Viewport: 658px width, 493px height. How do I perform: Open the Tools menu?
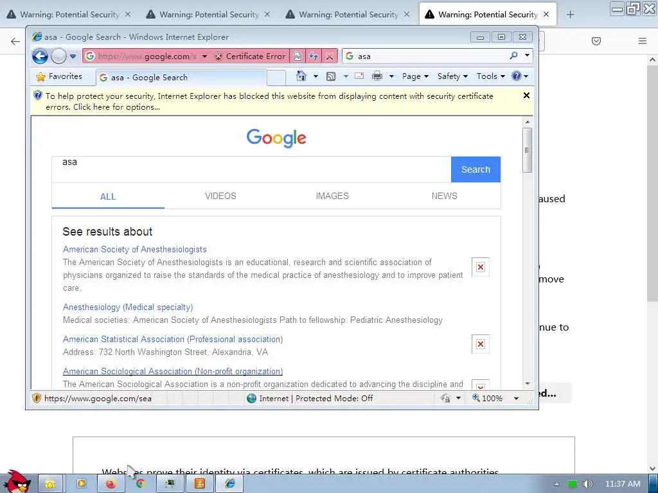(x=490, y=76)
